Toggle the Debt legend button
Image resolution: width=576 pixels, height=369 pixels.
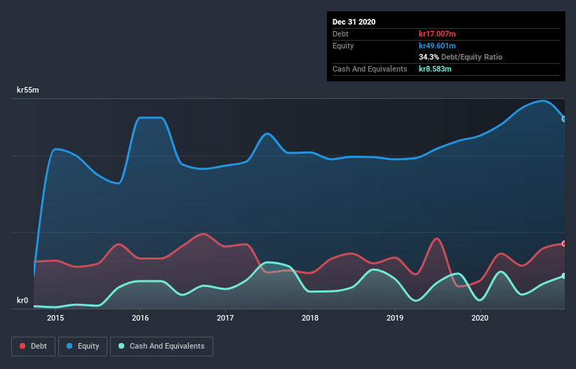[x=34, y=347]
